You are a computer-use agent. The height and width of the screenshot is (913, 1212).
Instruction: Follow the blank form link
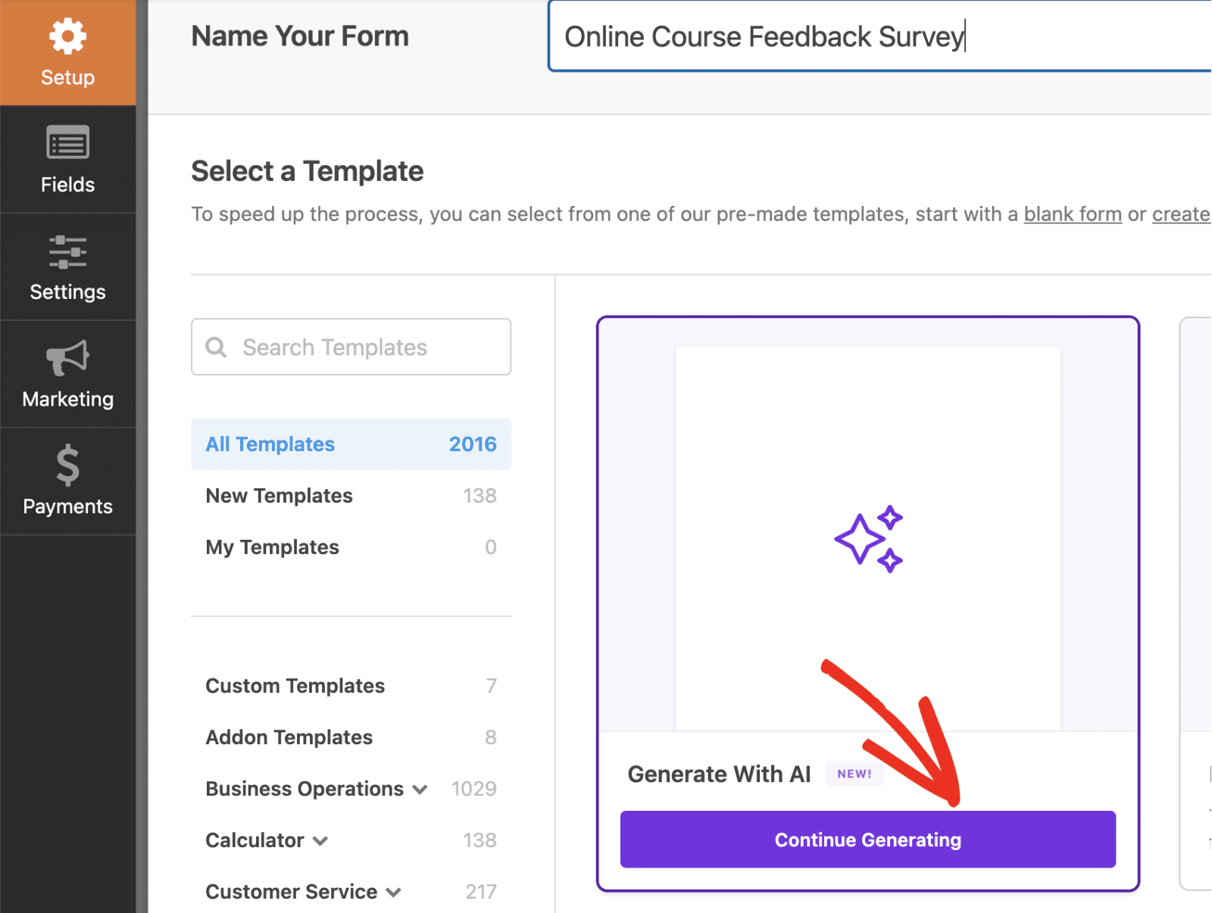point(1072,214)
